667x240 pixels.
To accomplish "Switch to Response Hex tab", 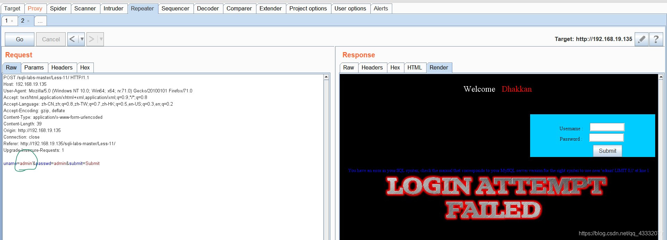I will (x=395, y=68).
